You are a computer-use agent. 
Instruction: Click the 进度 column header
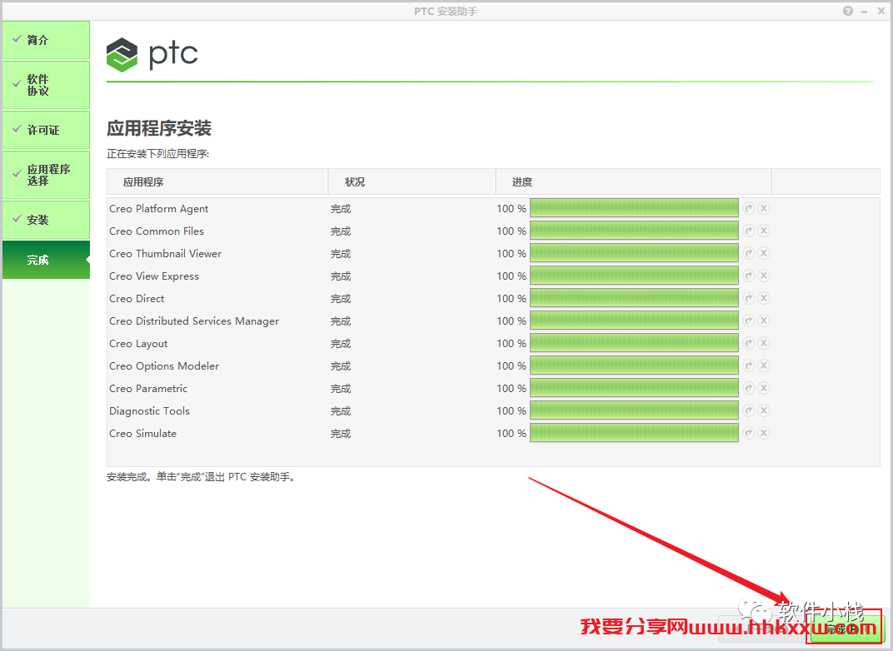tap(633, 182)
